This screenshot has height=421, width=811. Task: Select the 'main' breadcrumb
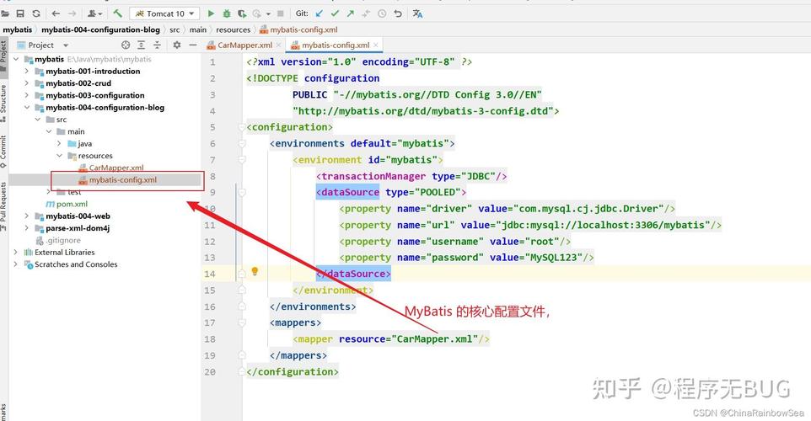coord(197,29)
